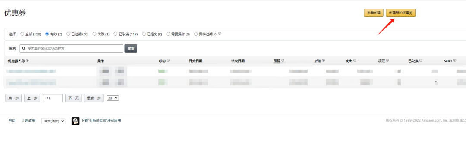Open the 计划政策 footer link
Image resolution: width=466 pixels, height=166 pixels.
tap(28, 121)
